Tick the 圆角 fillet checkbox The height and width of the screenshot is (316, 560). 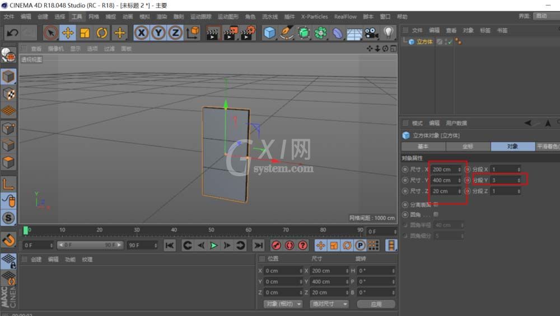click(x=436, y=214)
